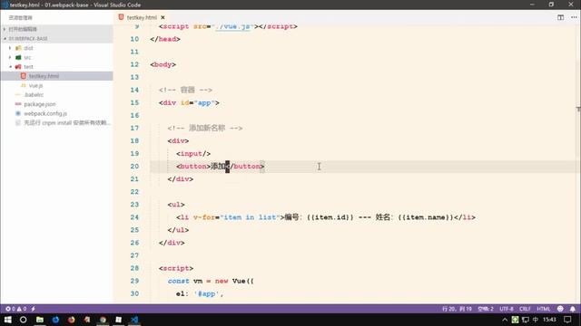Screen dimensions: 581x326
Task: Show hidden tray icons chevron
Action: pyautogui.click(x=505, y=320)
